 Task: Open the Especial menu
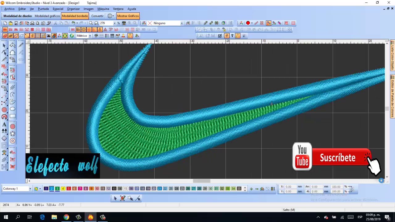click(x=58, y=9)
